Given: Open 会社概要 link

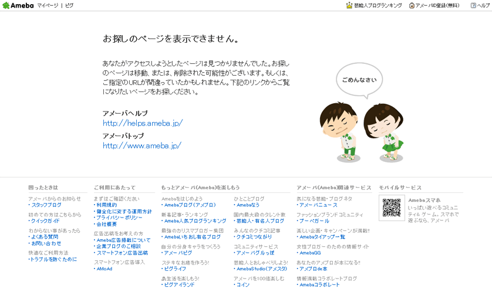Looking at the screenshot, I should click(x=107, y=225).
